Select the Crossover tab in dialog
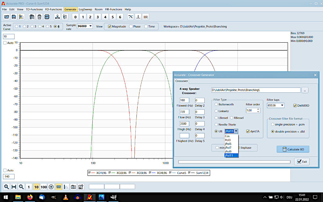323x202 pixels. point(182,81)
